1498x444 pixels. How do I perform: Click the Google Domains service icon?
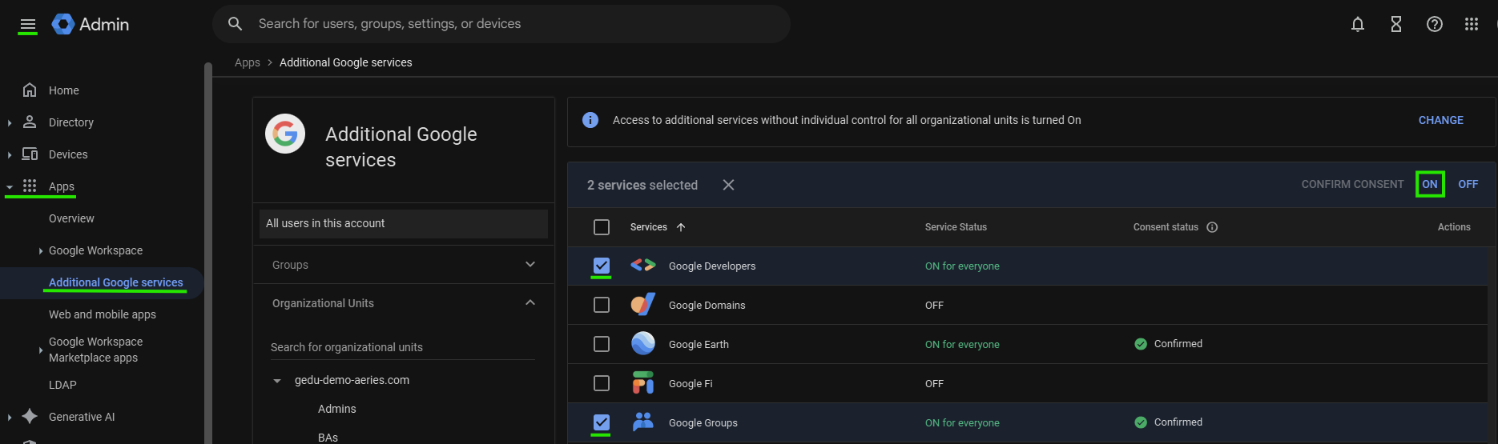642,305
